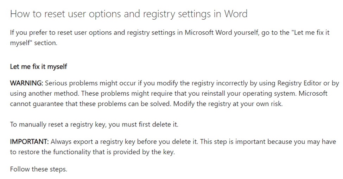This screenshot has width=343, height=179.
Task: Click the page title about resetting Word settings
Action: point(129,14)
